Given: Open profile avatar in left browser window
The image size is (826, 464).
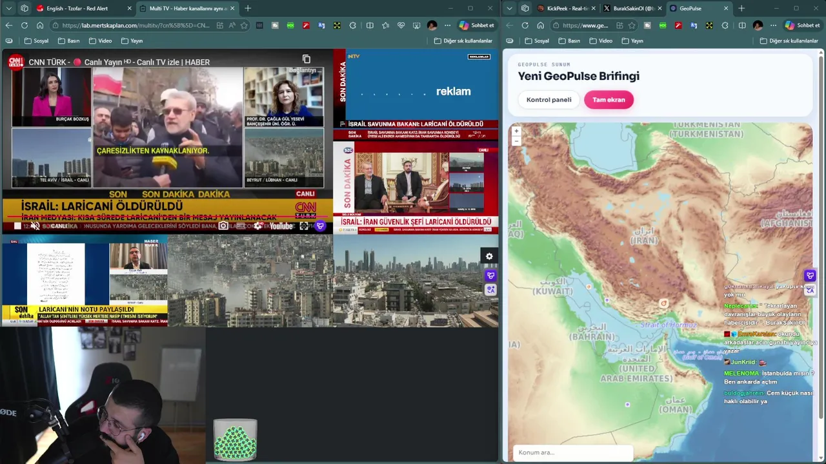Looking at the screenshot, I should 432,25.
